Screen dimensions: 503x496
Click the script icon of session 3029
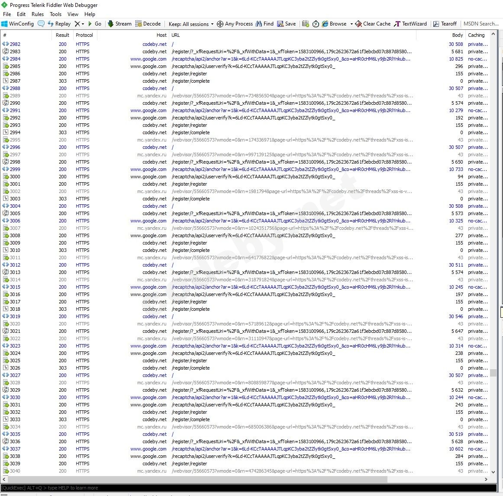point(6,390)
